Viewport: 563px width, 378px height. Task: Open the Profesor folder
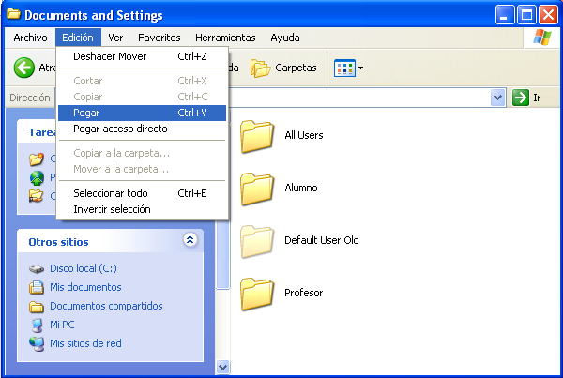pos(255,293)
